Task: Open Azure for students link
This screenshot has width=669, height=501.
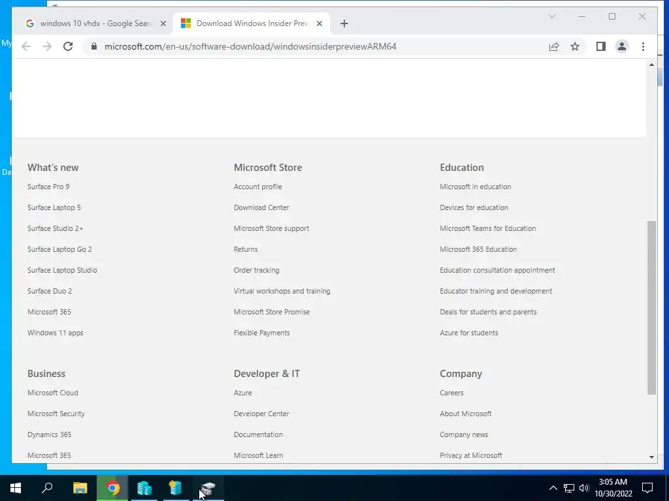Action: (468, 333)
